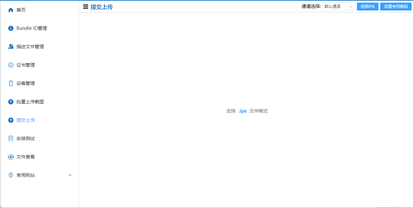Screen dimensions: 413x208
Task: Click the 支持 text in the drop zone
Action: (231, 111)
